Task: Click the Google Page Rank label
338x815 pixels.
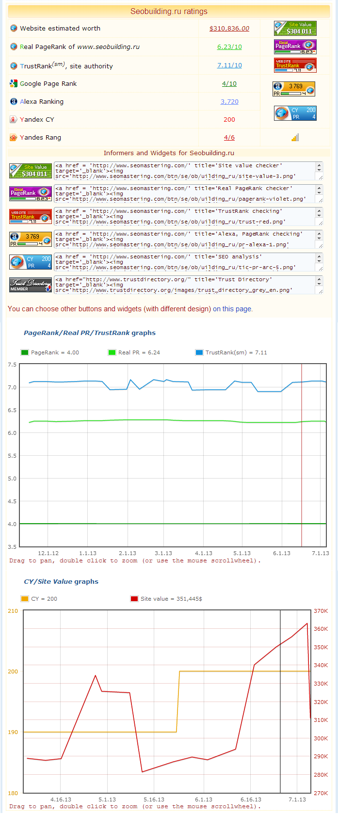Action: (48, 83)
